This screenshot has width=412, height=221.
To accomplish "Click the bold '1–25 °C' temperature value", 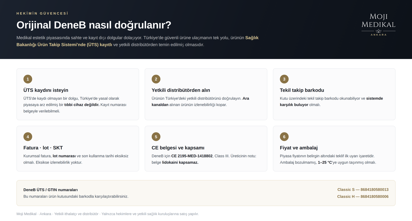I will (325, 163).
